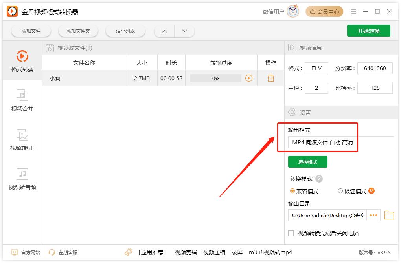
Task: Open the output directory folder icon
Action: [389, 215]
